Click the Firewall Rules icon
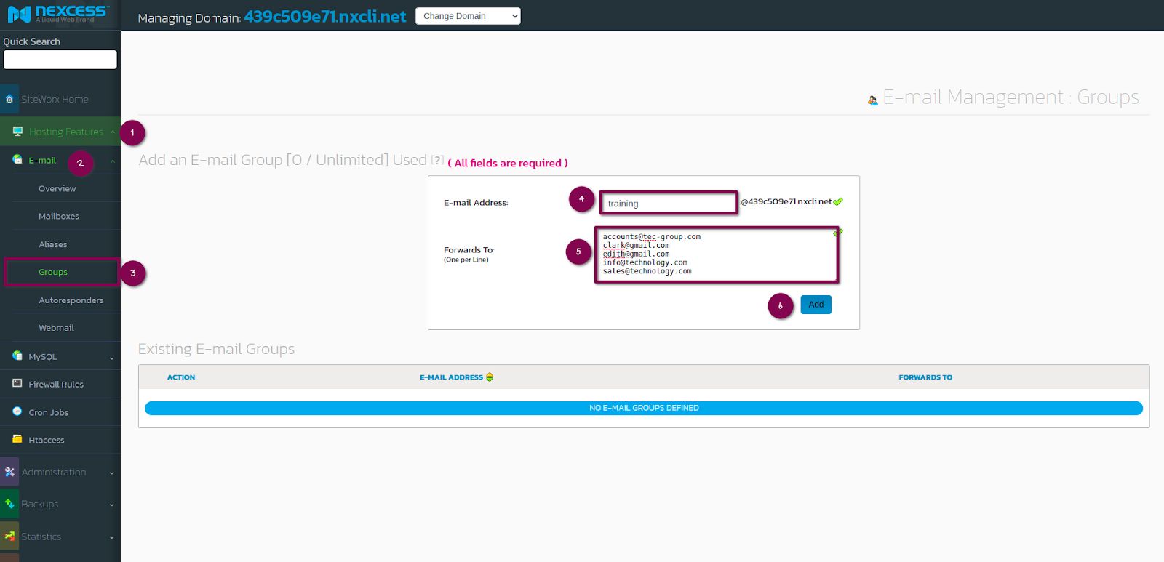Screen dimensions: 1164x562 [17, 384]
